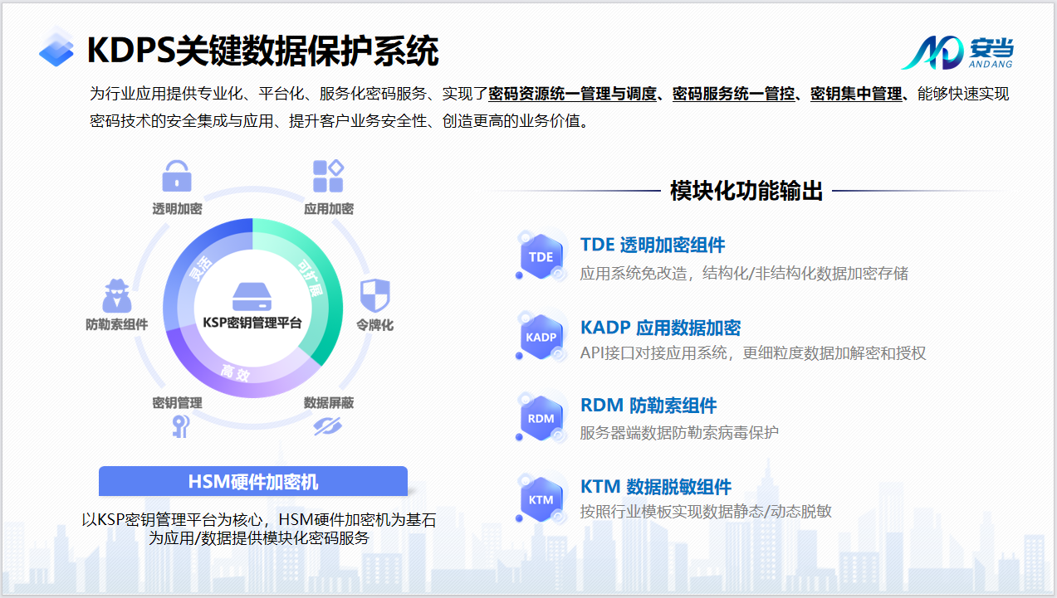
Task: Click the 服务器端数据防勒索病毒保护 description
Action: click(679, 433)
